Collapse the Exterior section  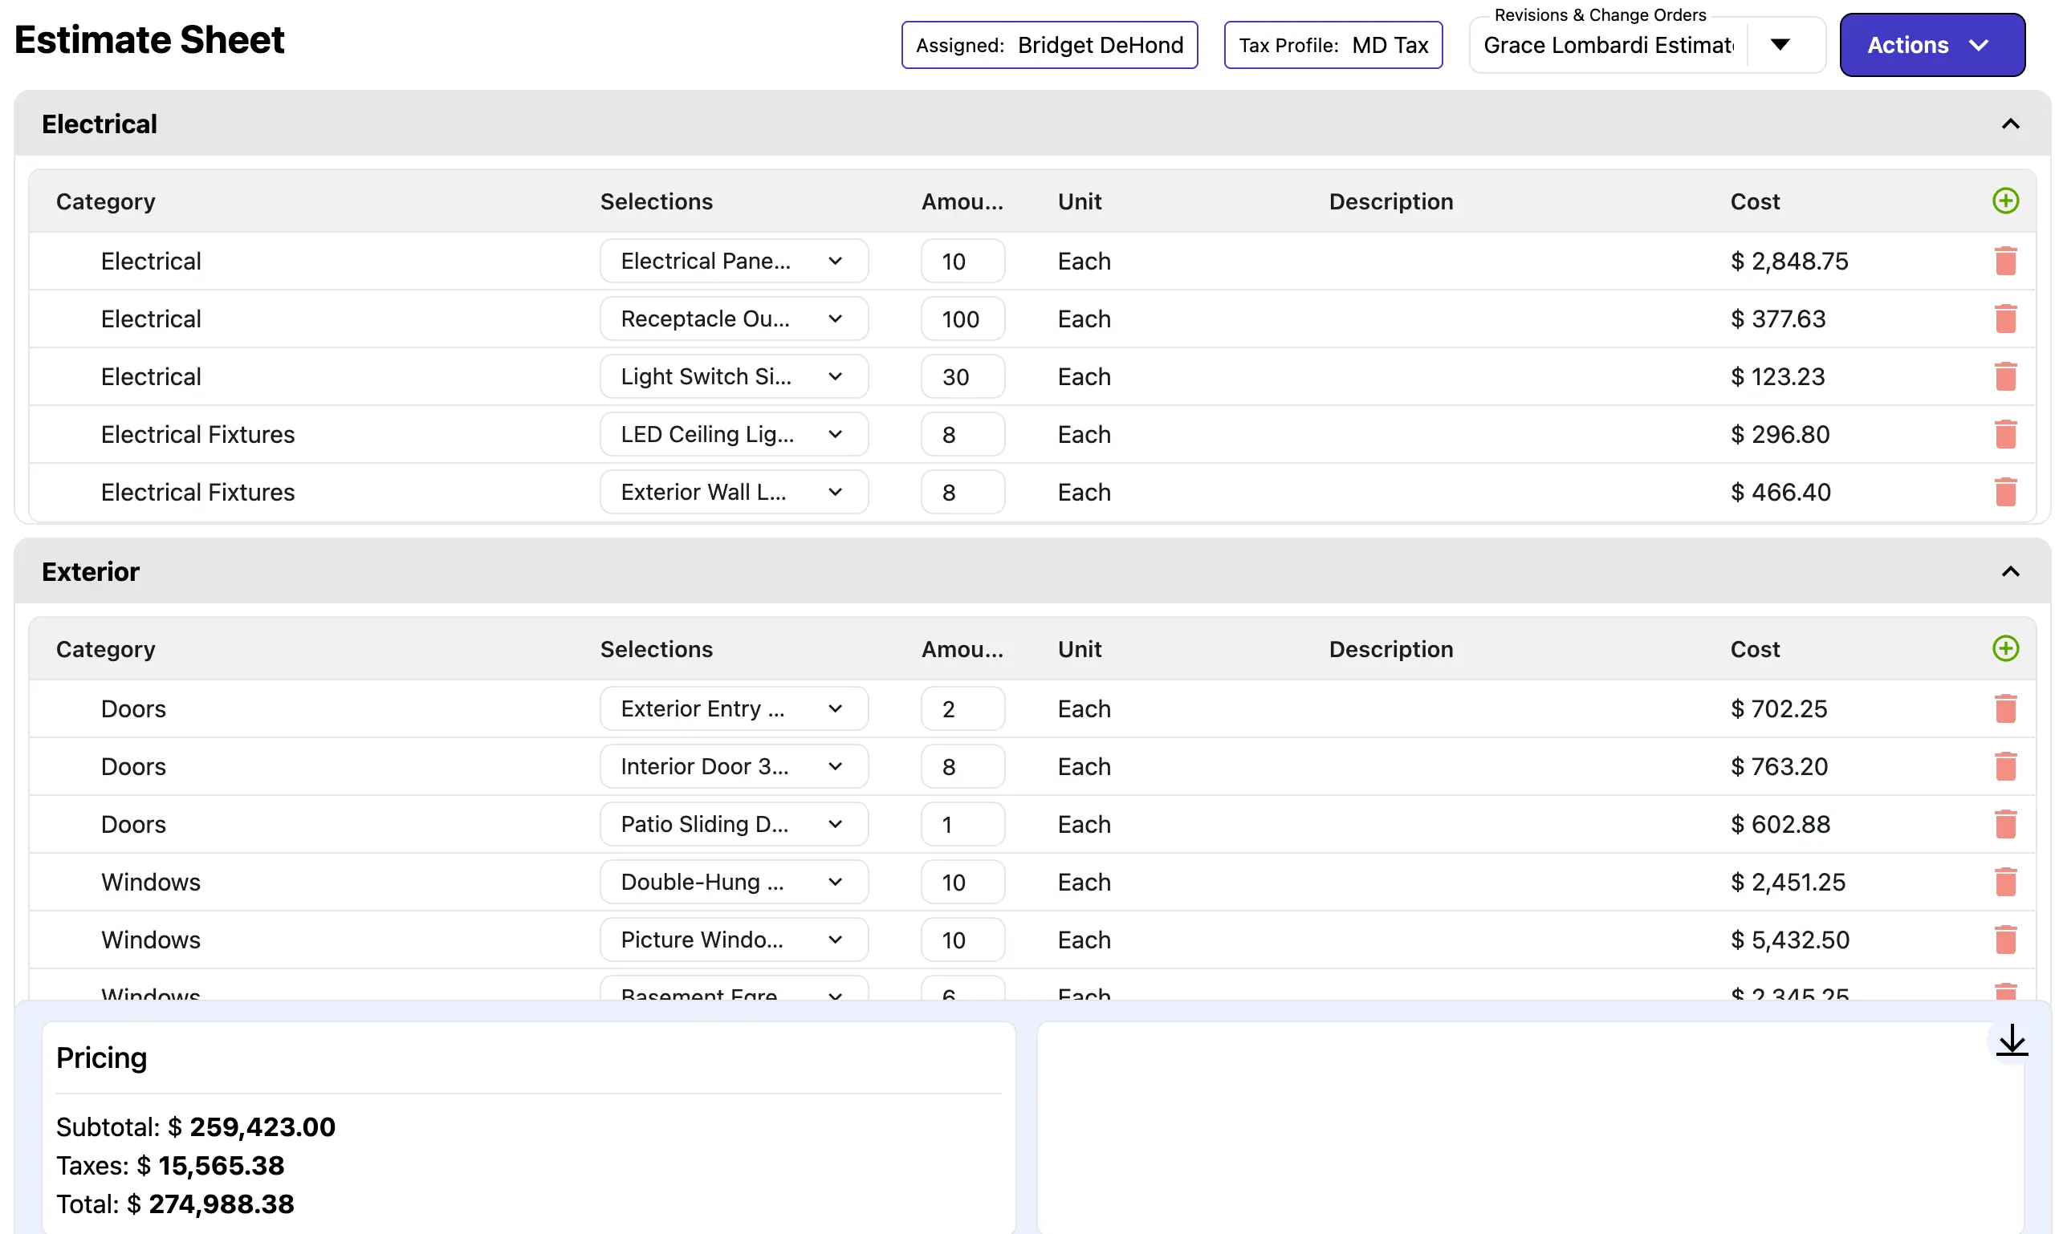tap(2009, 571)
